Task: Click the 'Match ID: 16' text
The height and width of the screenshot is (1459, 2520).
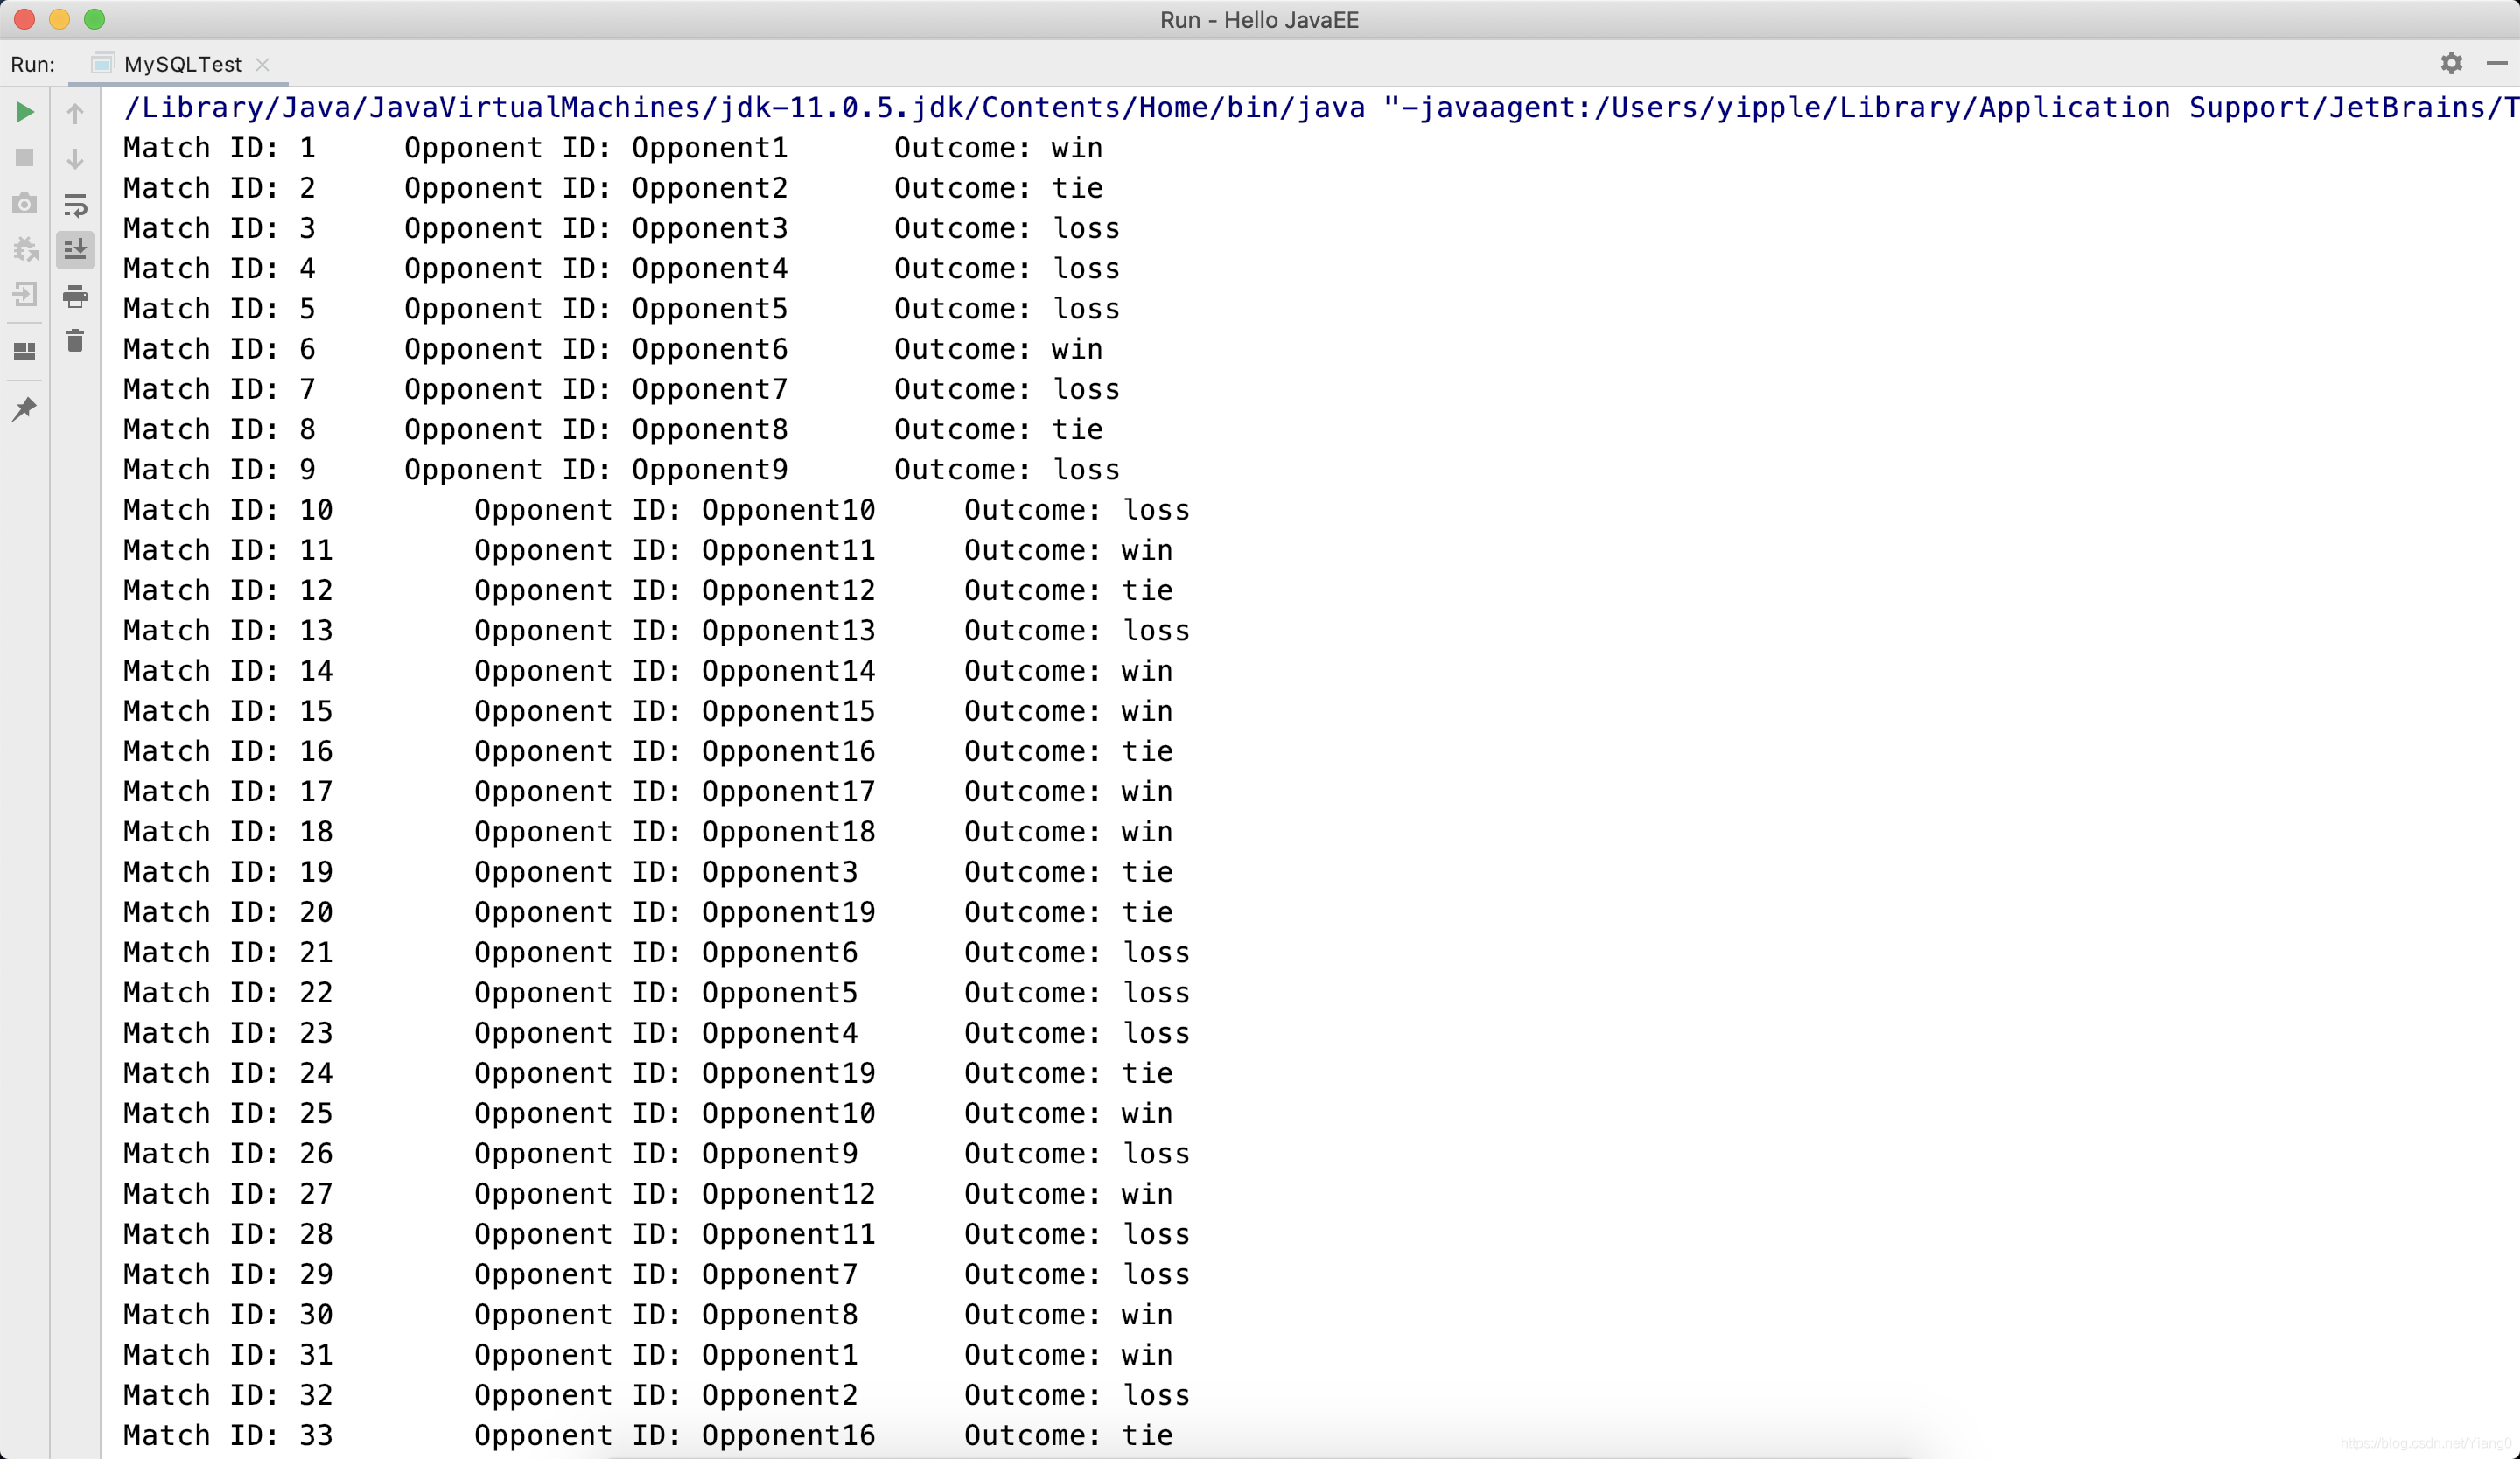Action: [228, 751]
